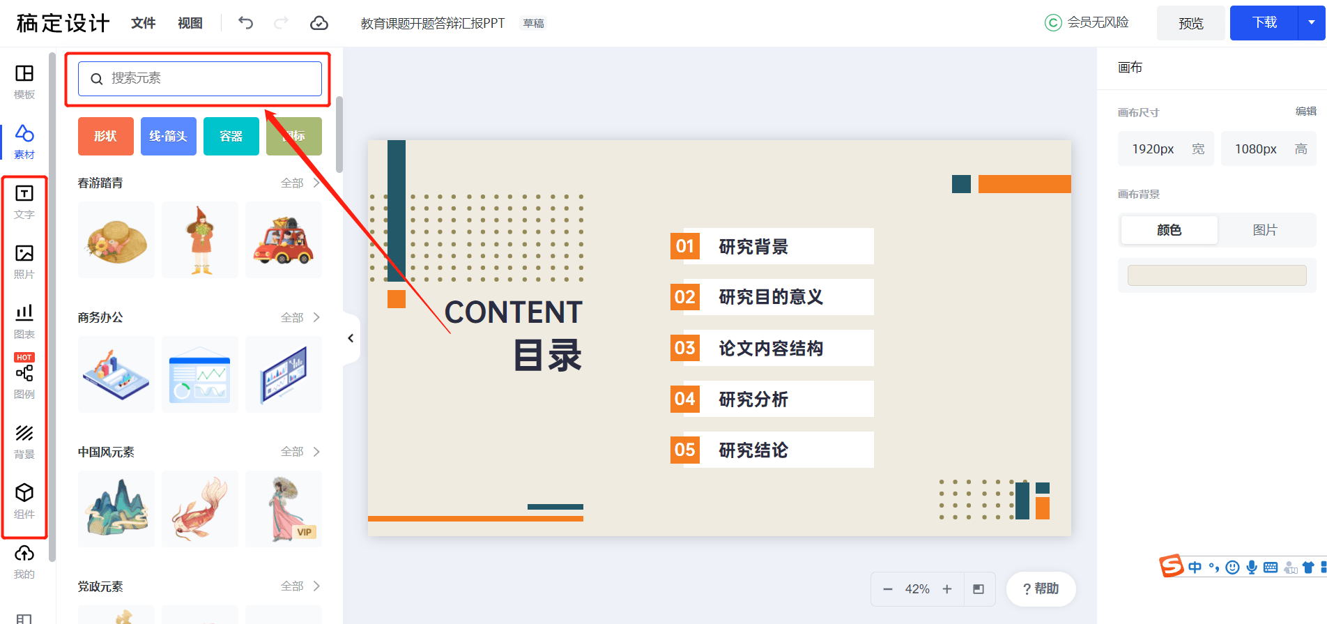Screen dimensions: 1327x624
Task: Switch canvas background to 颜色 tab
Action: coord(1169,230)
